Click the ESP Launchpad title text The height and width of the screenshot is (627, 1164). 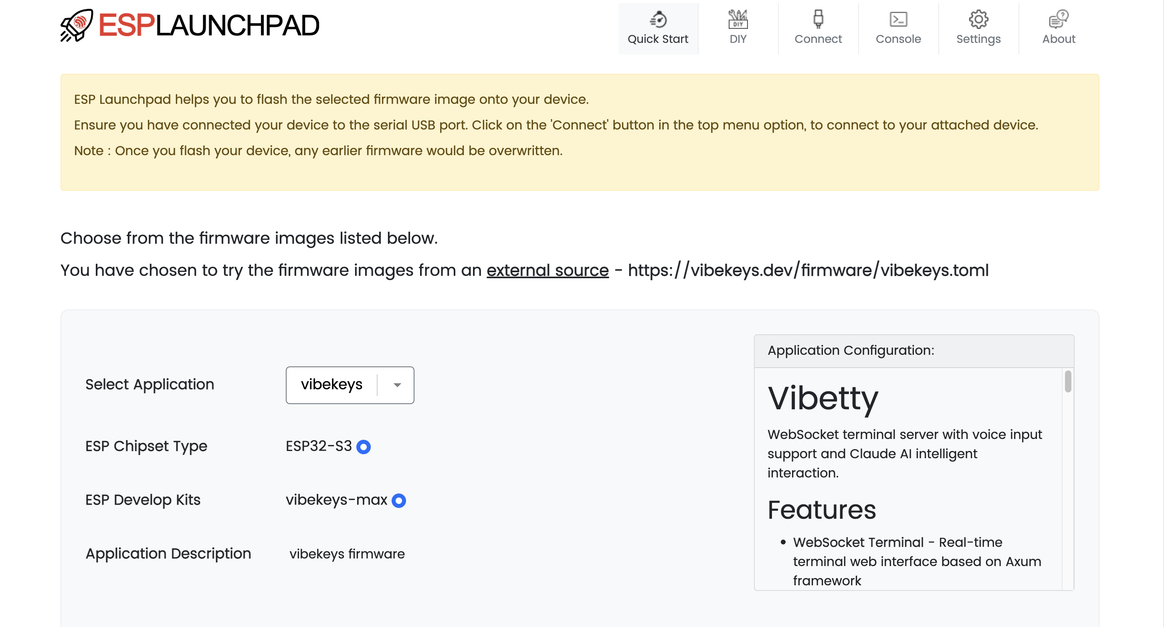click(x=209, y=25)
